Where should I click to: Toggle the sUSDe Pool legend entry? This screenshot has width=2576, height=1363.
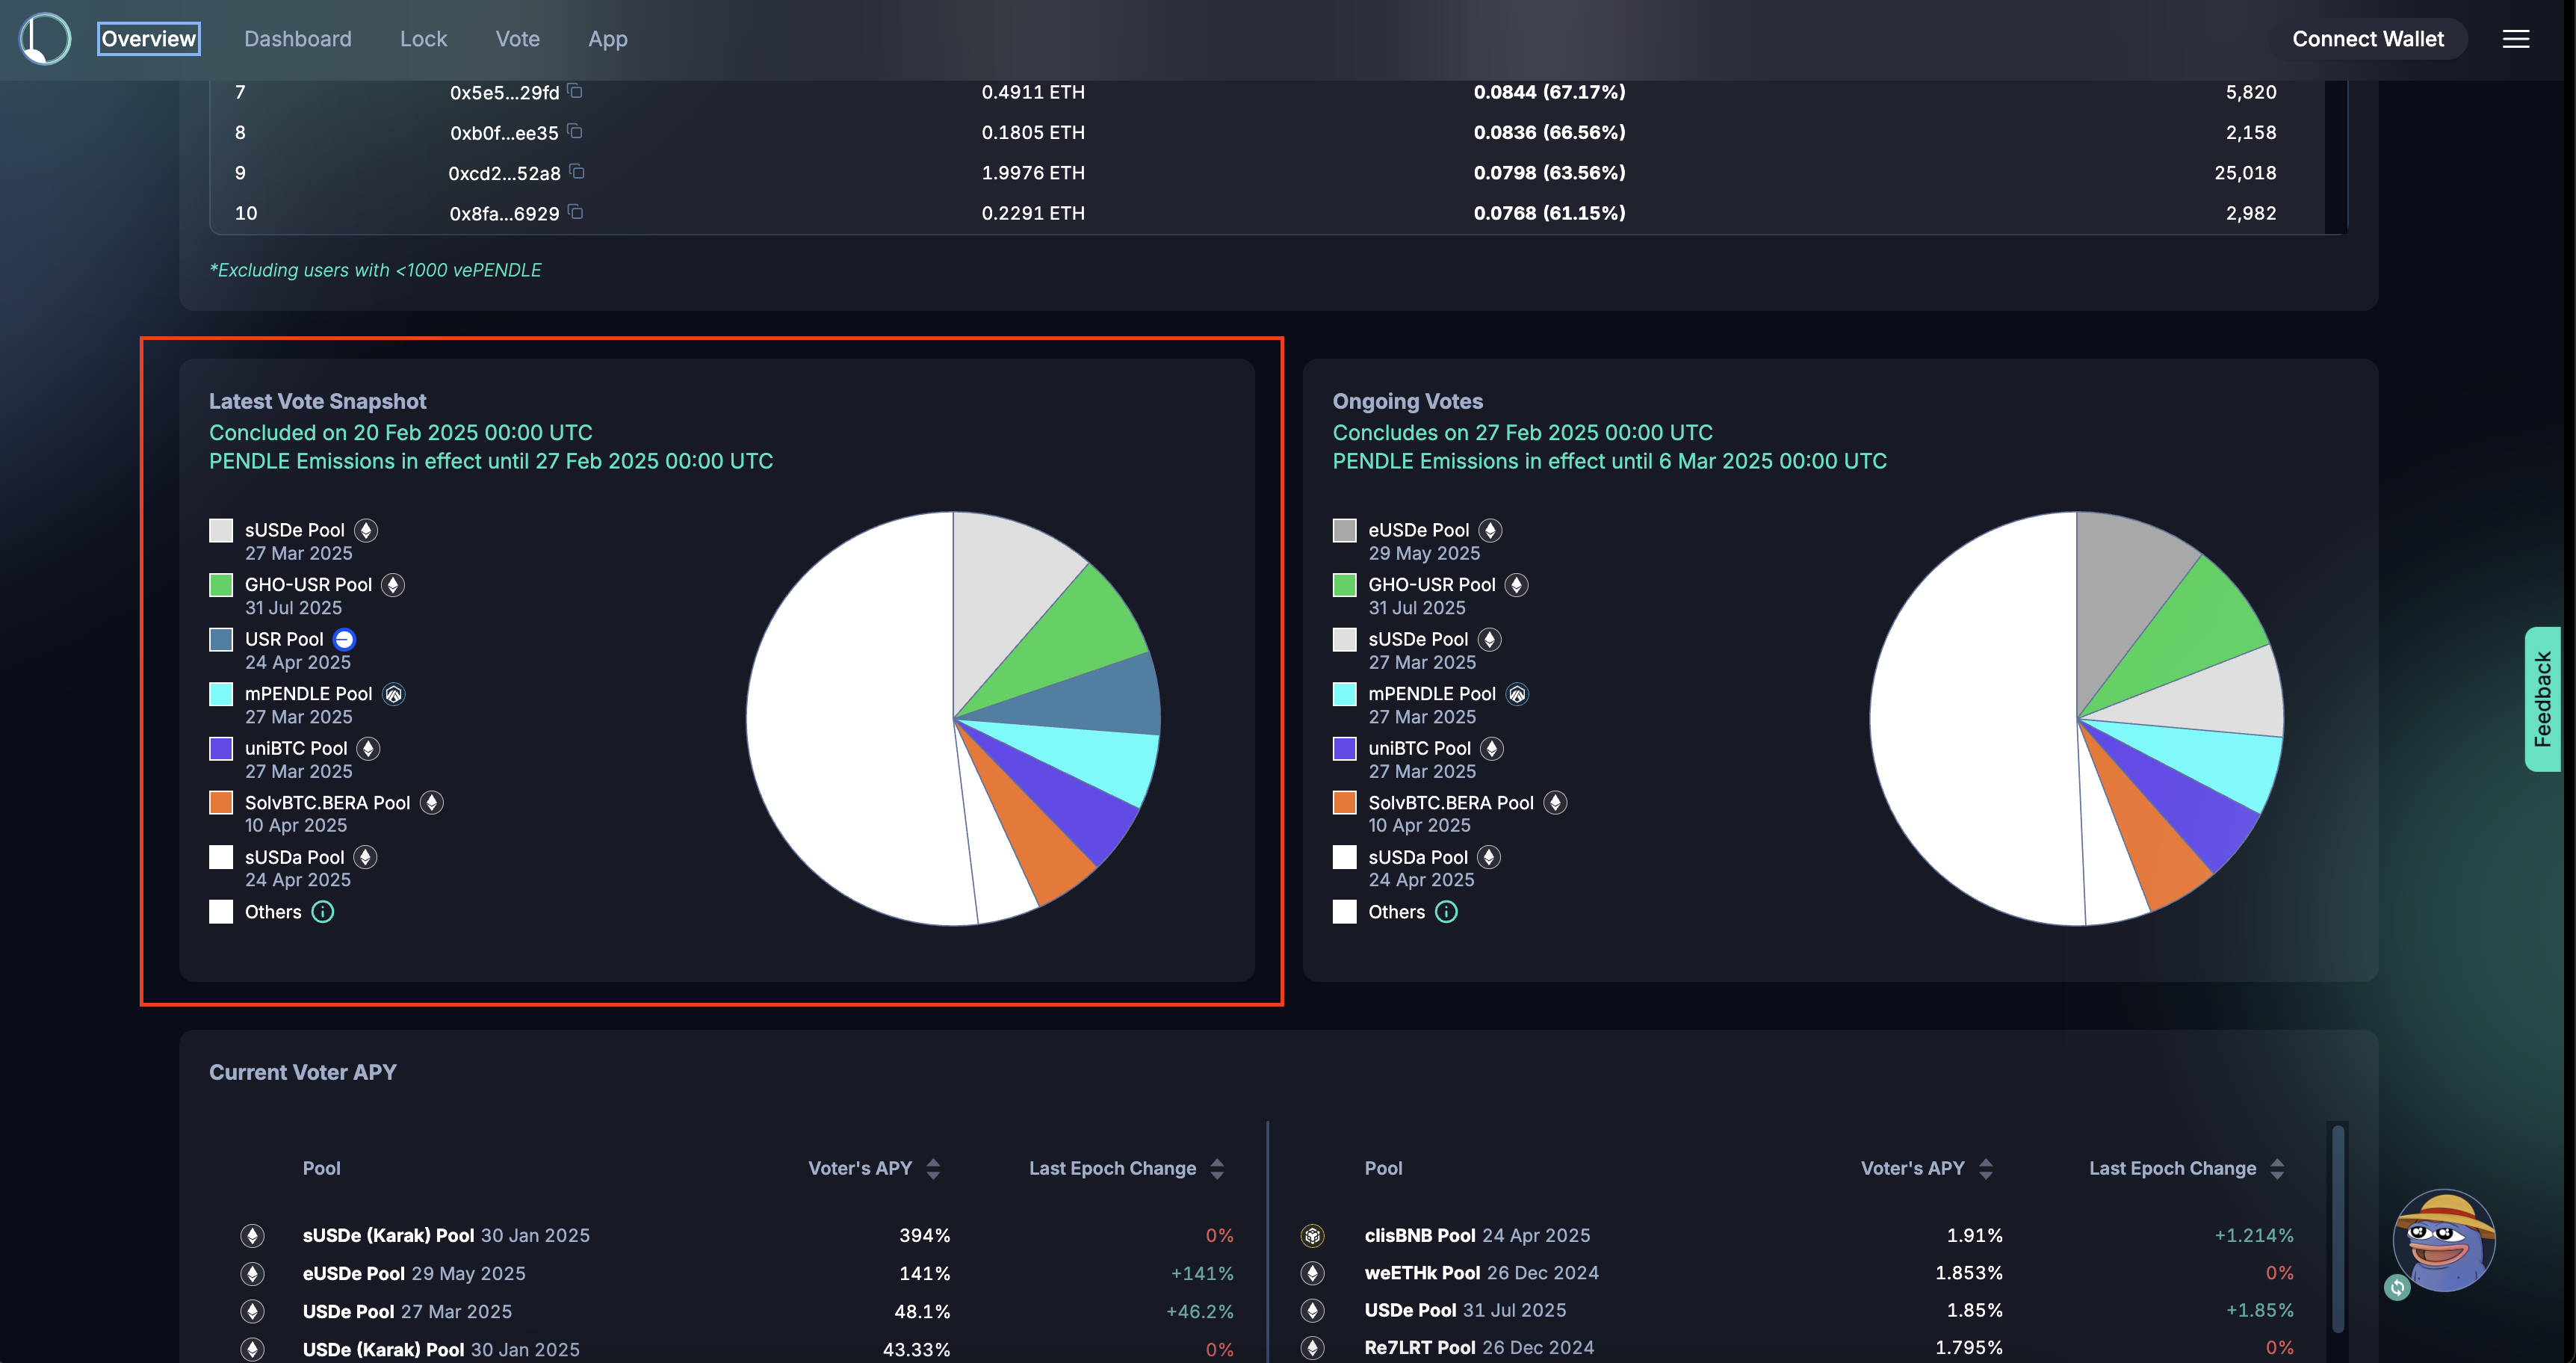point(294,530)
